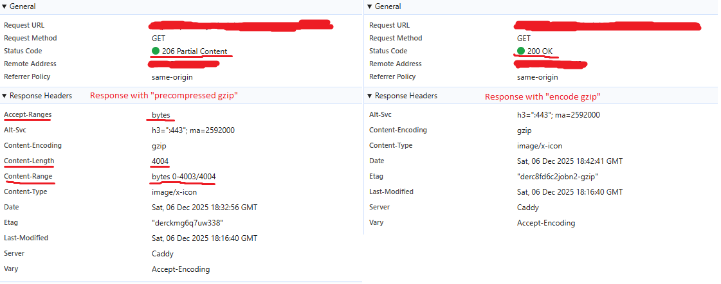
Task: Click redacted Request URL in left panel
Action: click(x=241, y=26)
